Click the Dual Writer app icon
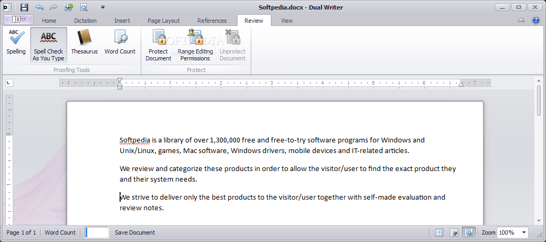 (x=7, y=7)
